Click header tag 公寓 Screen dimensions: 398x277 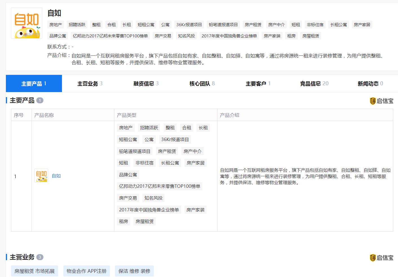[x=165, y=25]
